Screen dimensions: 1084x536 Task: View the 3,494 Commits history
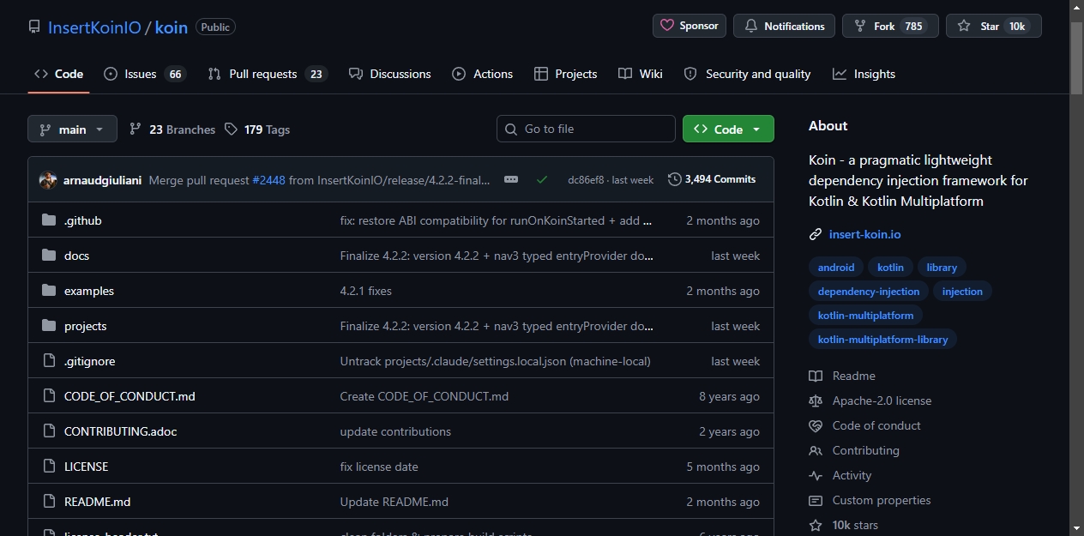pyautogui.click(x=712, y=179)
